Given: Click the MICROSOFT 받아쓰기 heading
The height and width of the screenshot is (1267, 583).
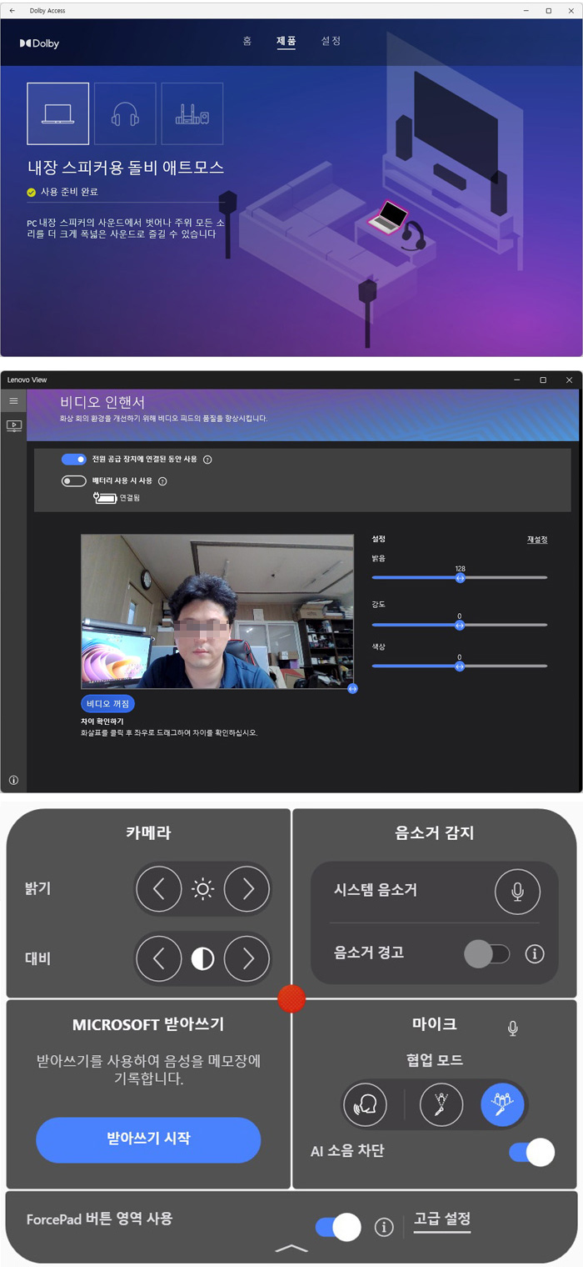Looking at the screenshot, I should click(x=148, y=1024).
